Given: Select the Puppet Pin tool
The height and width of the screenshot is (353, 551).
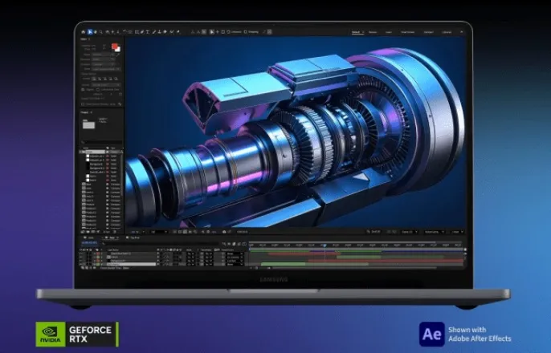Looking at the screenshot, I should coord(178,32).
